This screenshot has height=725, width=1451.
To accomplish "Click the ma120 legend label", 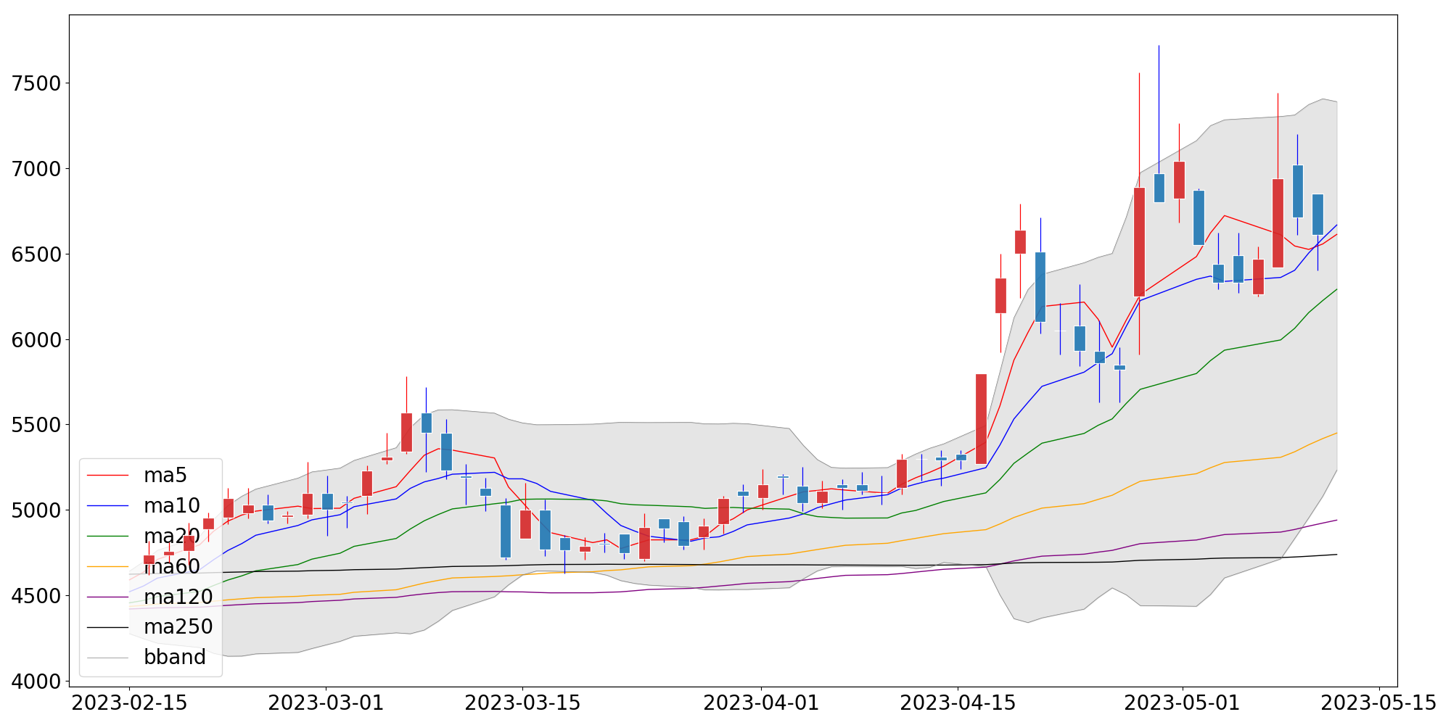I will pos(178,597).
